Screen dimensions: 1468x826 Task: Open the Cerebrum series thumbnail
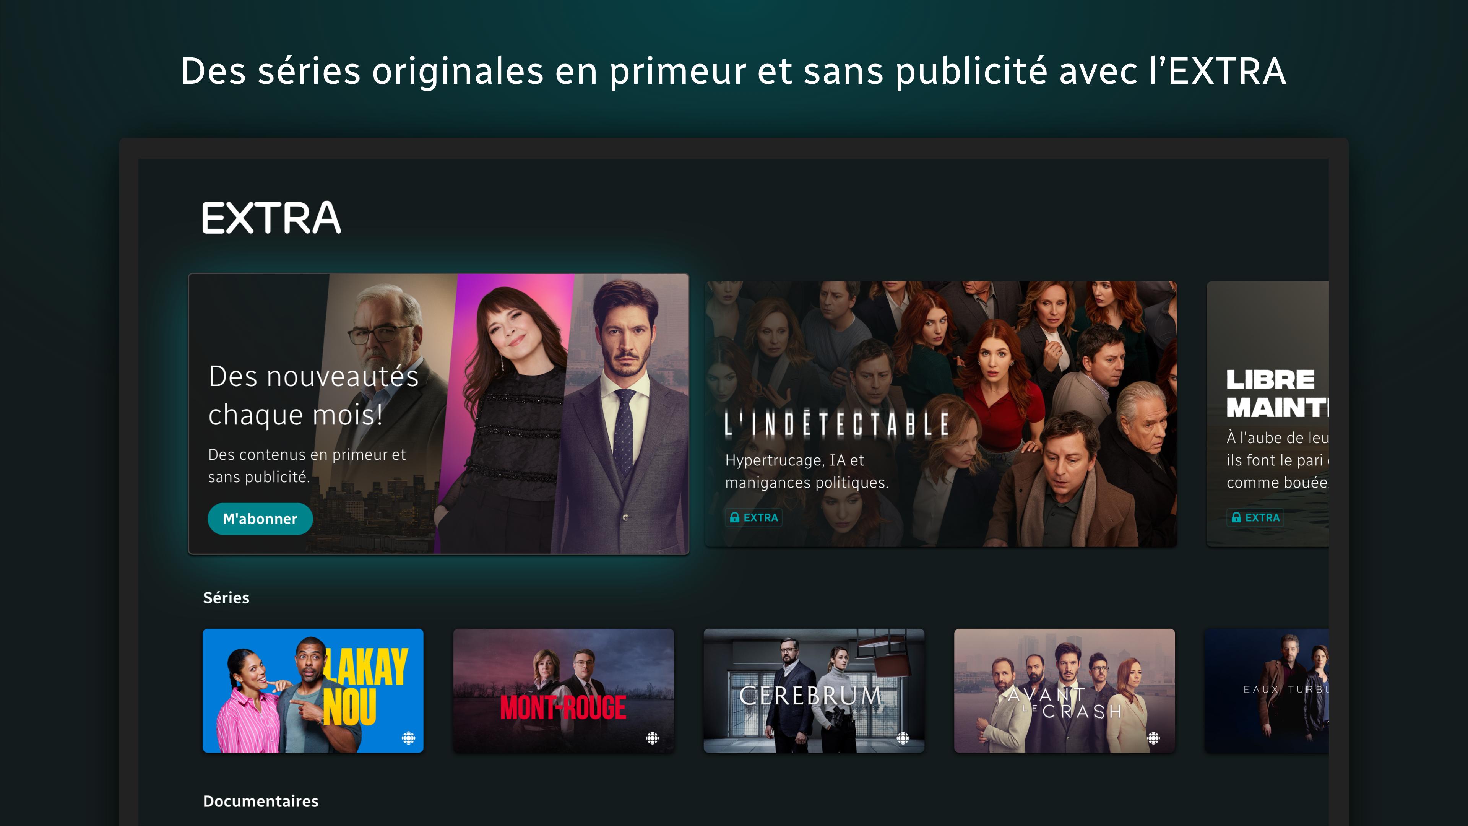click(x=814, y=691)
